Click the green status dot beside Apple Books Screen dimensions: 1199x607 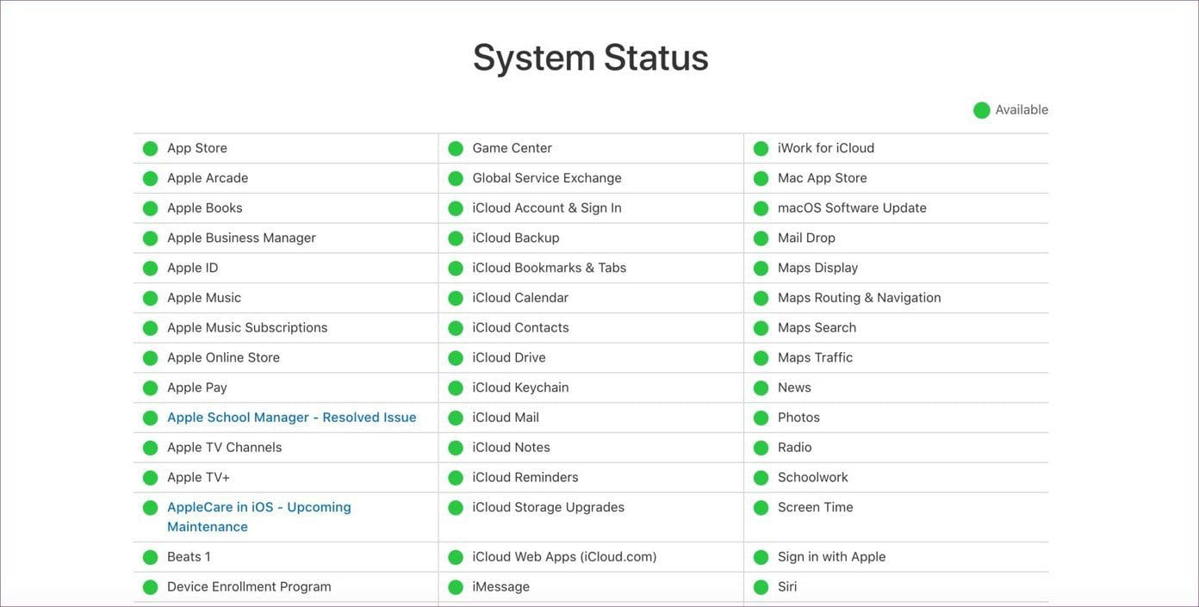pyautogui.click(x=150, y=208)
